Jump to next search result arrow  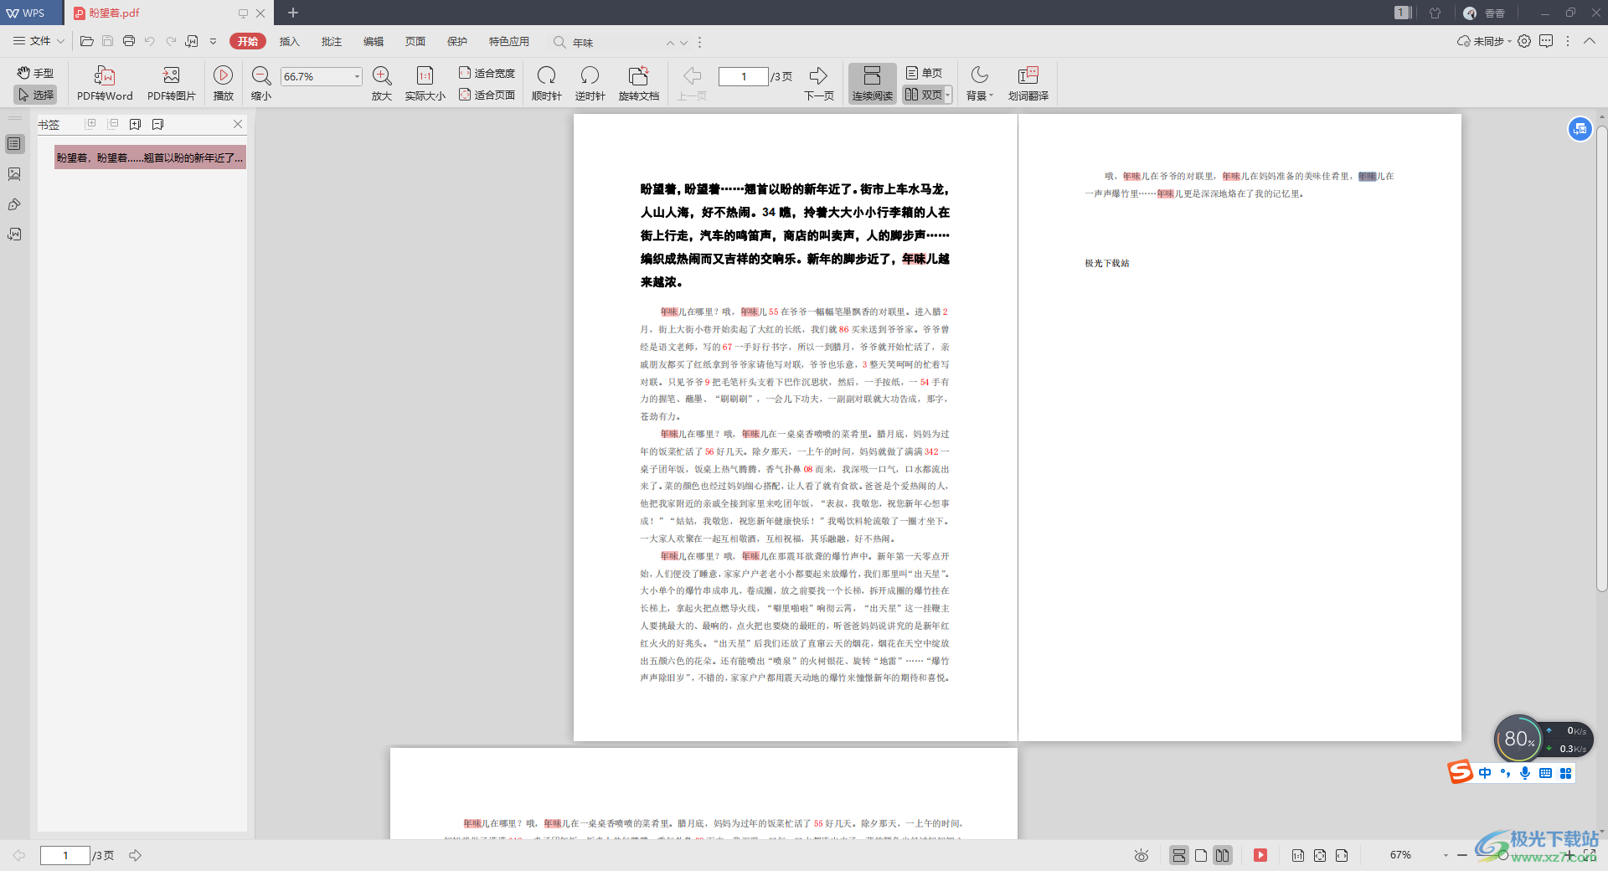pos(684,43)
